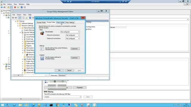Viewport: 191px width, 107px height.
Task: Click blue Help icon in main toolbar
Action: click(21, 7)
